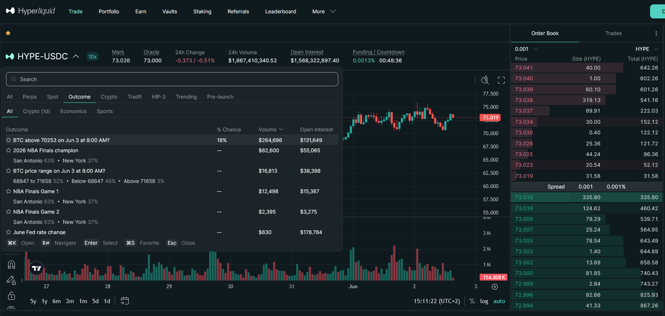Viewport: 665px width, 316px height.
Task: Set chart range to 1y
Action: click(x=45, y=301)
